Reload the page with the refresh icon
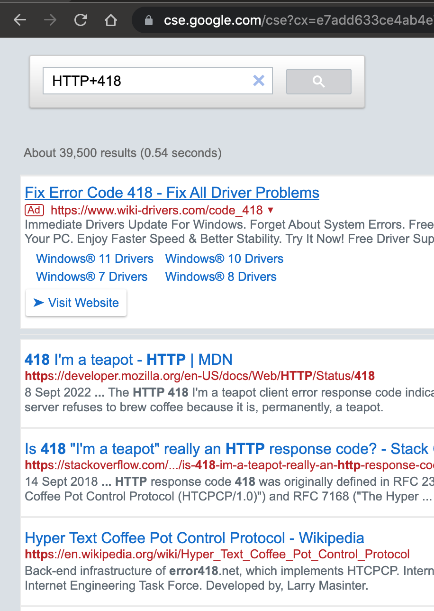This screenshot has width=434, height=611. coord(81,20)
